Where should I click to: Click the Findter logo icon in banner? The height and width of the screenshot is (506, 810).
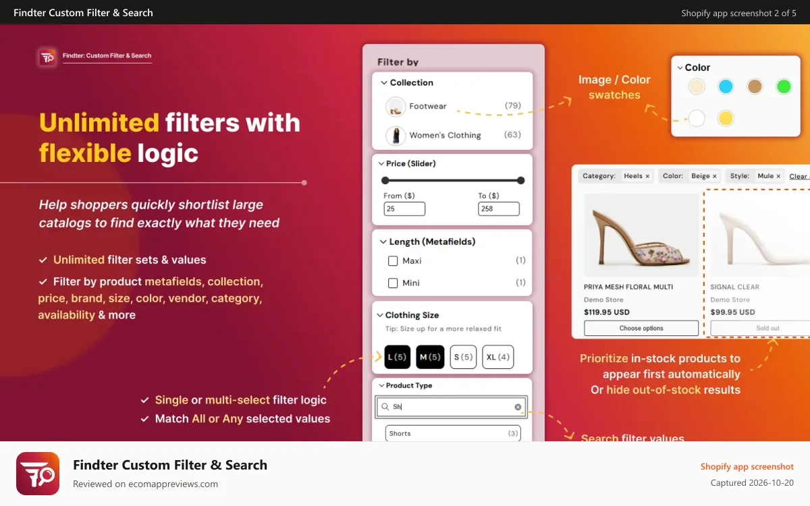[x=47, y=57]
